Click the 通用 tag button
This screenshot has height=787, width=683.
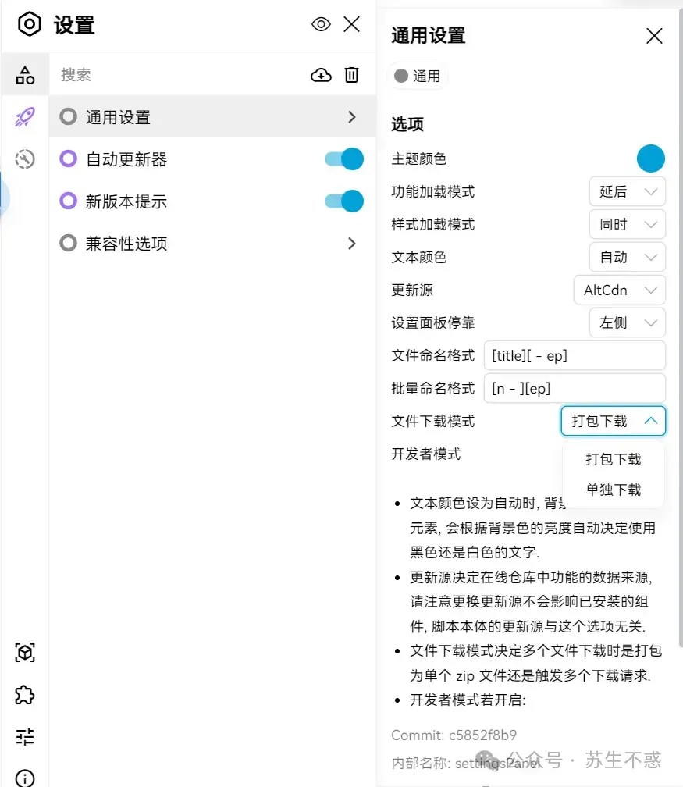click(418, 76)
